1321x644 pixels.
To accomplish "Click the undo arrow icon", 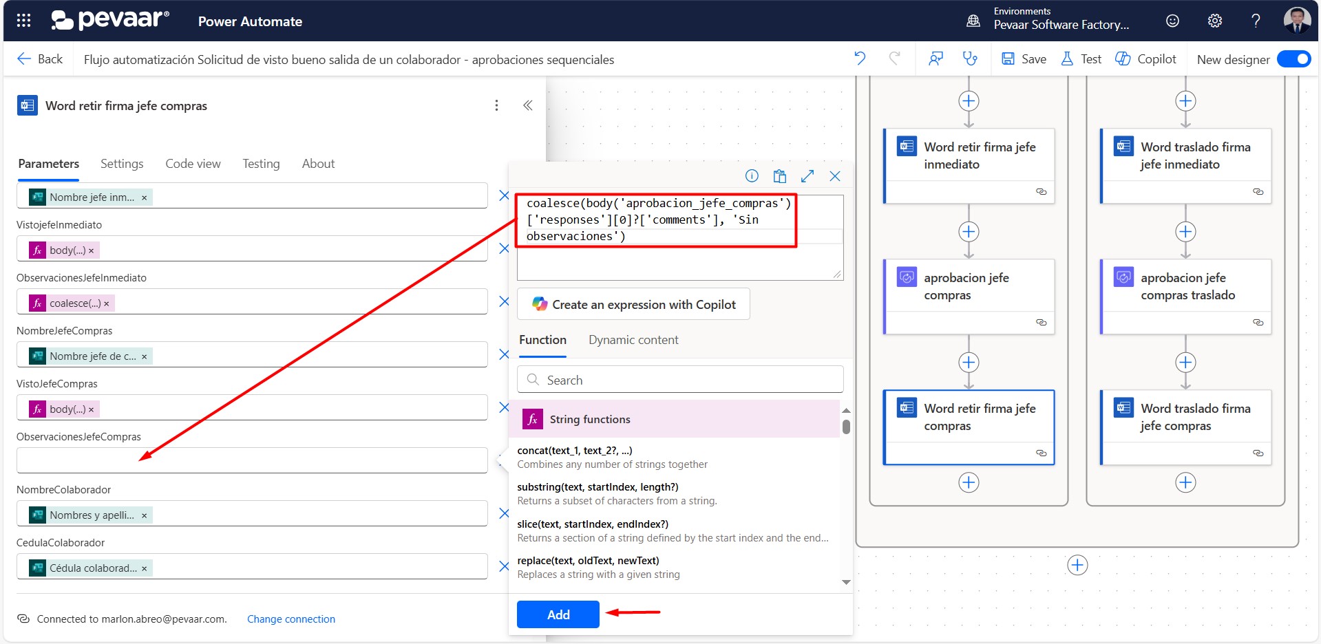I will (860, 58).
